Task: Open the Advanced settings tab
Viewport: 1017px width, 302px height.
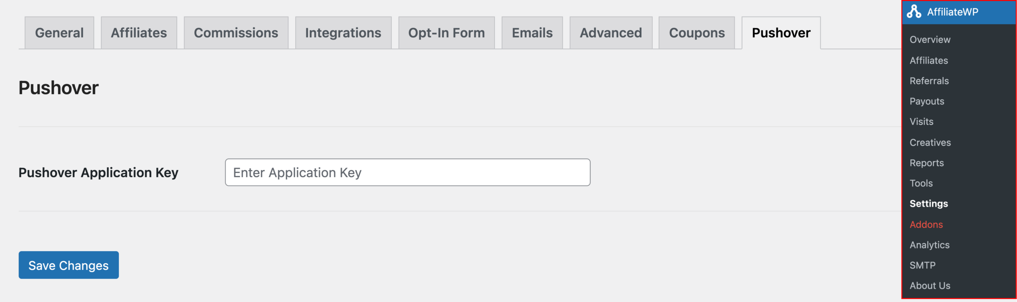Action: [x=610, y=33]
